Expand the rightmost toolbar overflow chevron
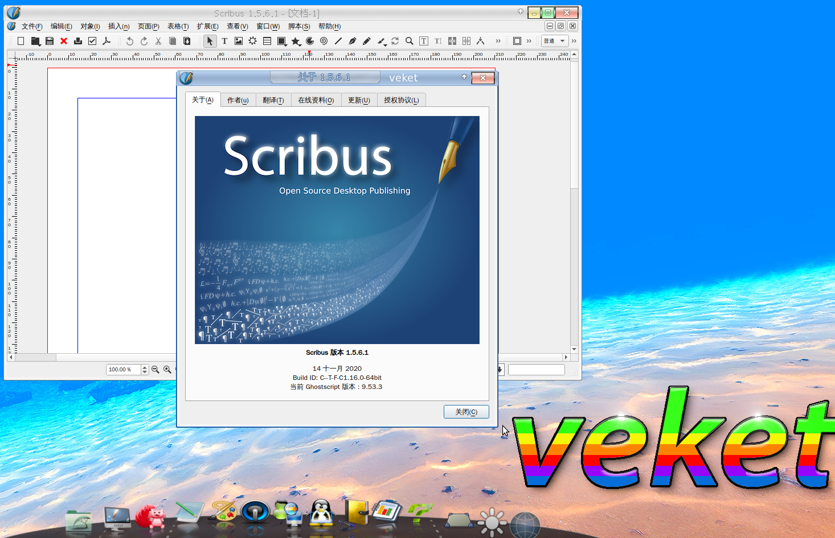835x538 pixels. coord(574,41)
